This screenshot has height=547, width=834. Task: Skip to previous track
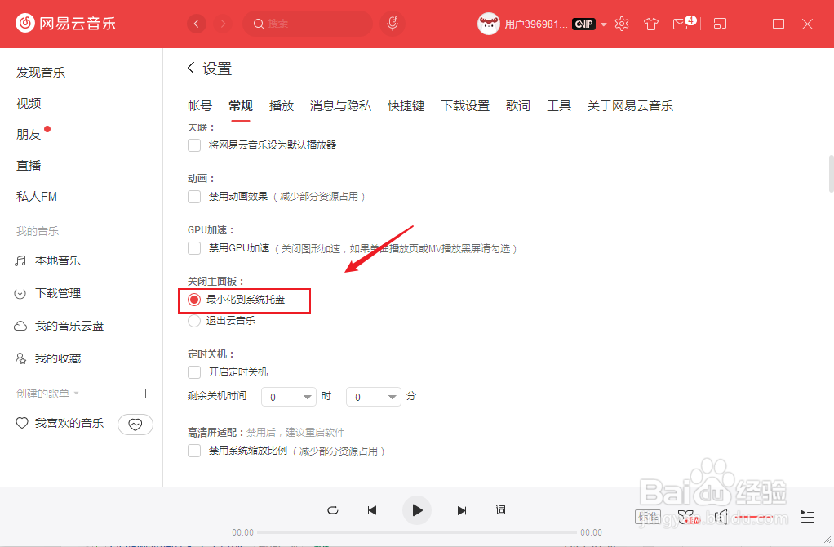click(x=372, y=510)
